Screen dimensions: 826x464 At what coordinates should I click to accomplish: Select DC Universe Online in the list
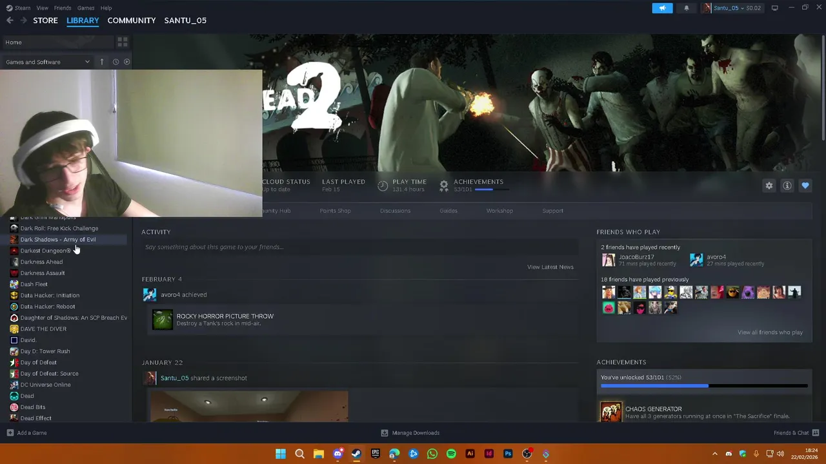[x=45, y=385]
